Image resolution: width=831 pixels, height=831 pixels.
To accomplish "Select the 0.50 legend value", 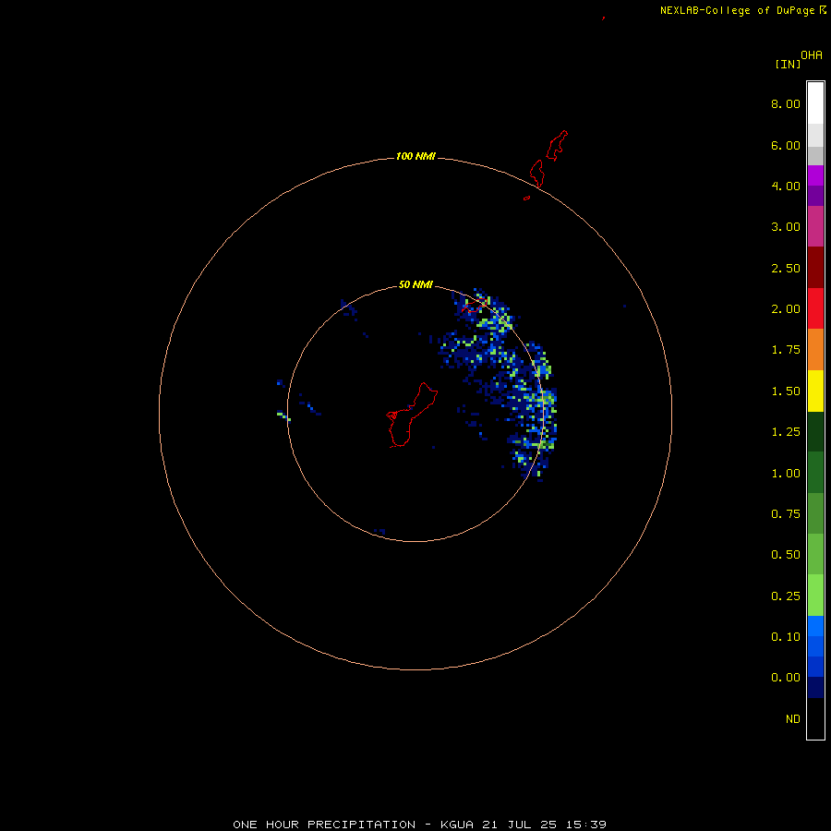I will 786,555.
